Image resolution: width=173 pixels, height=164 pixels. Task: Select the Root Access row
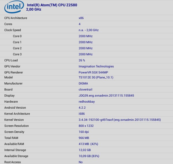[x=86, y=162]
